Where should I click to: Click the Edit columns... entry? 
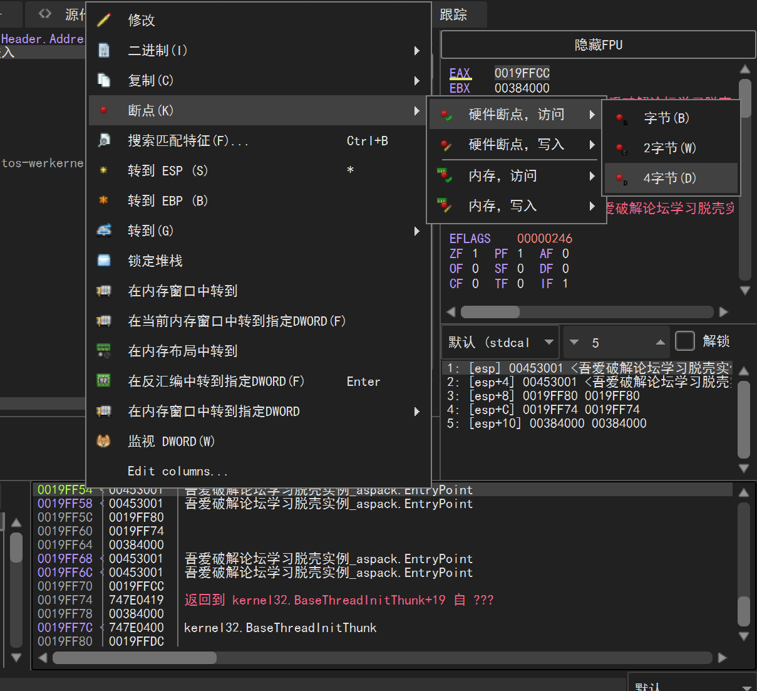tap(177, 471)
